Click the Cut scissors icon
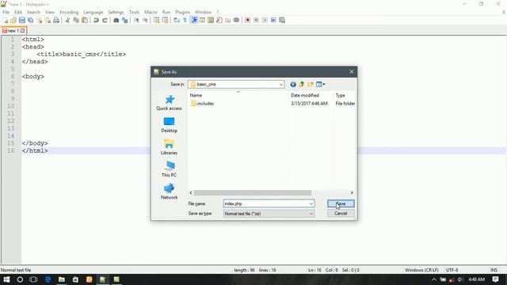This screenshot has width=507, height=285. (67, 20)
